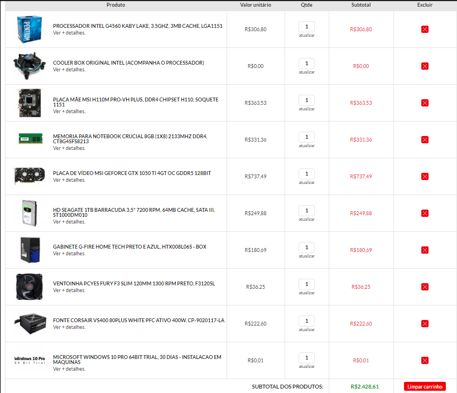Open the Intel cooler product image
Image resolution: width=457 pixels, height=393 pixels.
tap(30, 66)
